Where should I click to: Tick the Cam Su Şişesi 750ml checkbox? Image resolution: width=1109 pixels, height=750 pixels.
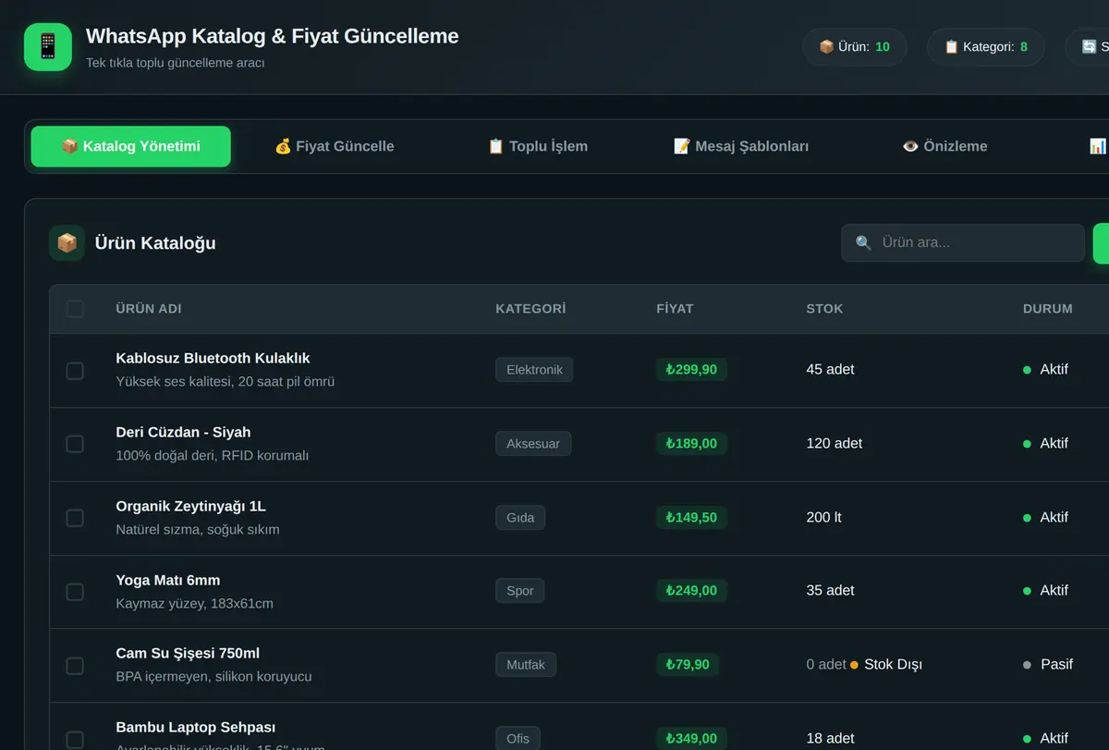coord(75,666)
